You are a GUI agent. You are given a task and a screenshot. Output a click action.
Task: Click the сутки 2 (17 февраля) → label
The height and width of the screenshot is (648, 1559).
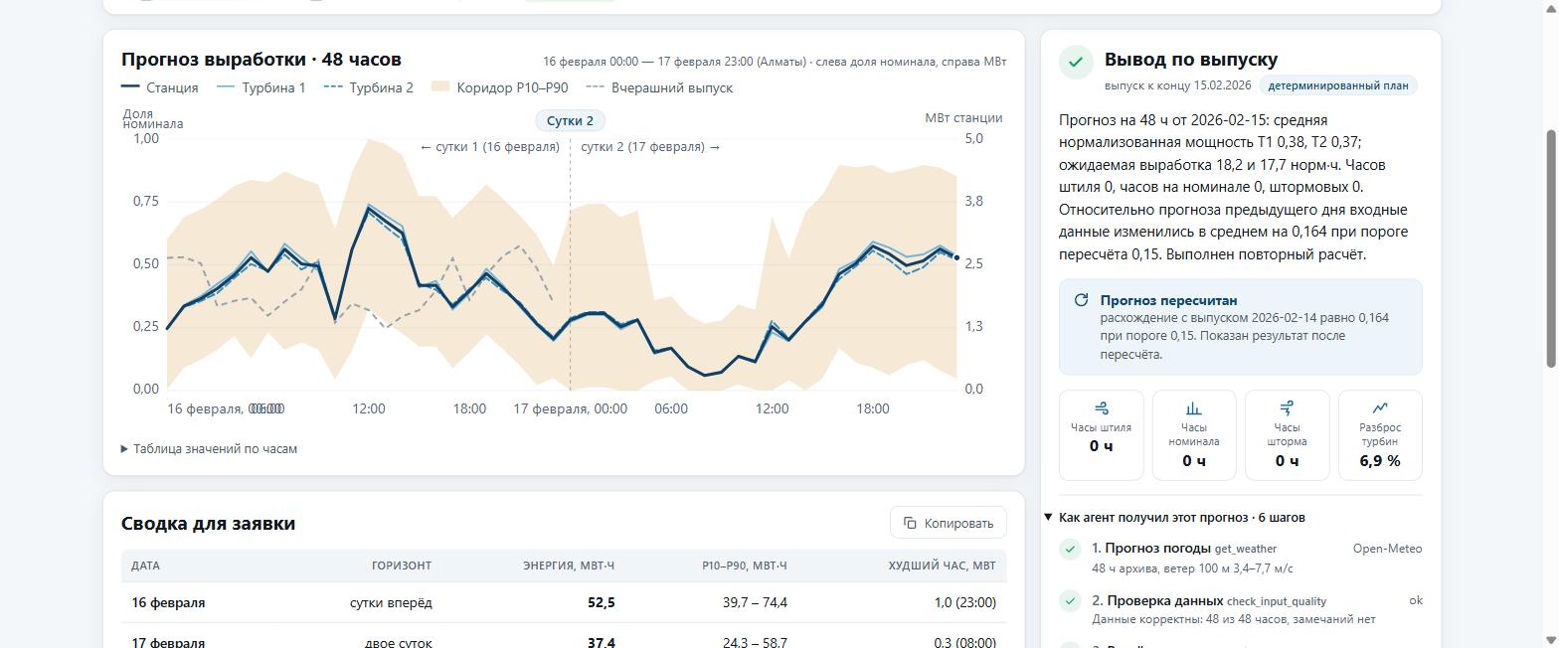pyautogui.click(x=650, y=147)
